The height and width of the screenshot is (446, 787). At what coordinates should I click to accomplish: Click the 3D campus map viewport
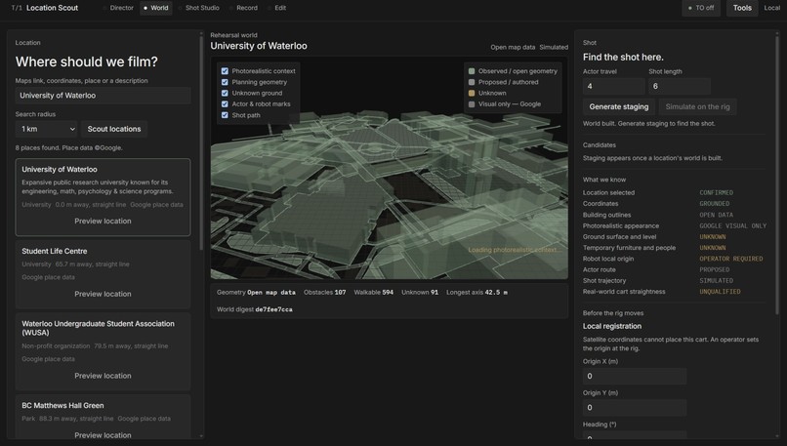point(390,168)
